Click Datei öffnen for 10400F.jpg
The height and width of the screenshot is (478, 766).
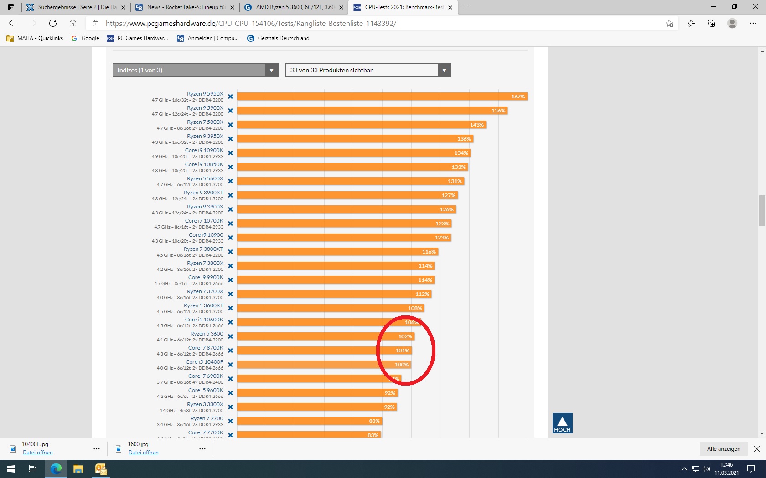point(38,453)
